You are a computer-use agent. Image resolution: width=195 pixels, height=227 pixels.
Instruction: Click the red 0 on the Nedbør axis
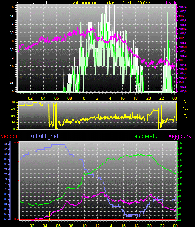click(x=15, y=219)
